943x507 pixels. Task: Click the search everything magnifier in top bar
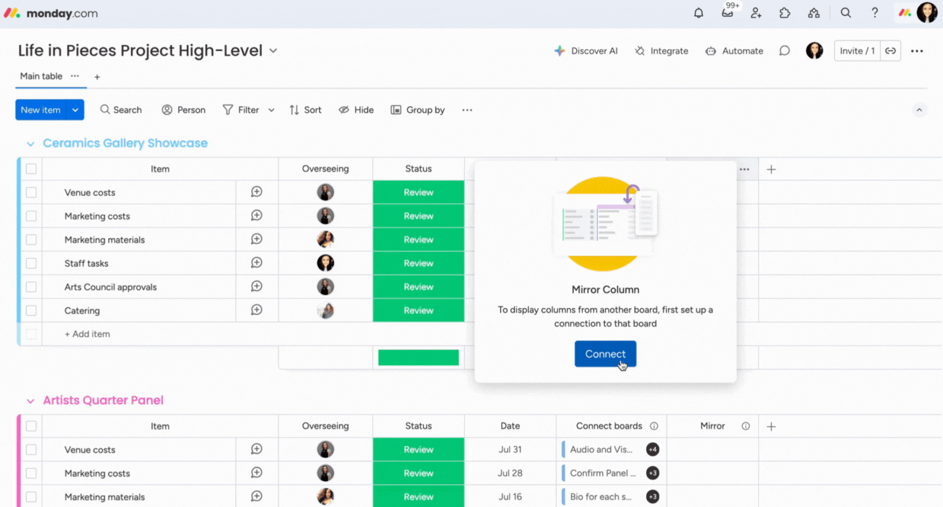click(x=846, y=13)
